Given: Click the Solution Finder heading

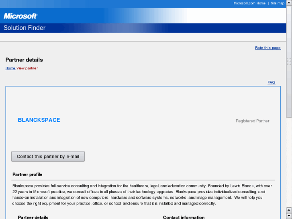Looking at the screenshot, I should (25, 28).
